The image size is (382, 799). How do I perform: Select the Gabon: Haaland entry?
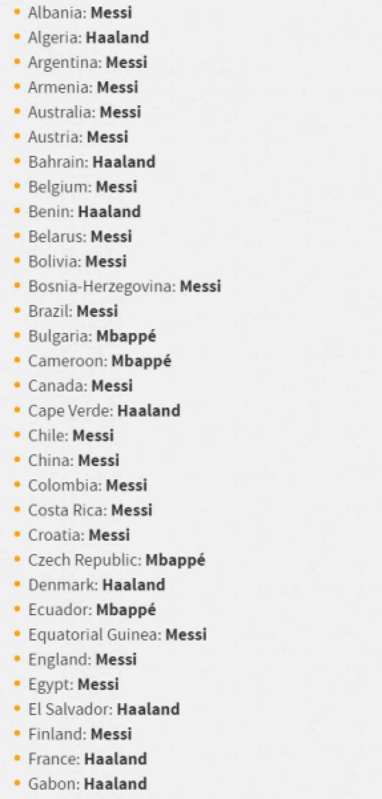point(87,784)
